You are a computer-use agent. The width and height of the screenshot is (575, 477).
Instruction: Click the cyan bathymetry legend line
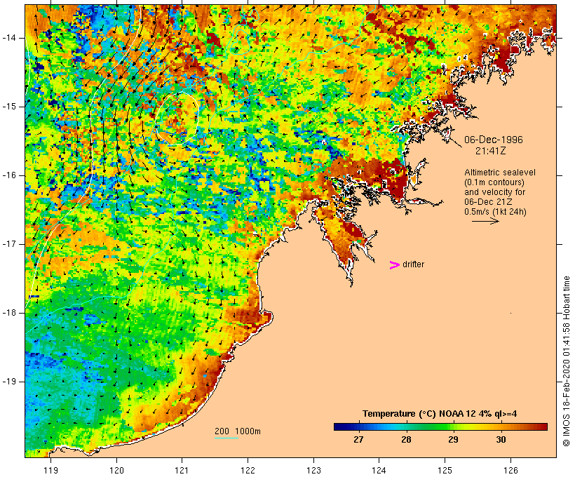(226, 438)
